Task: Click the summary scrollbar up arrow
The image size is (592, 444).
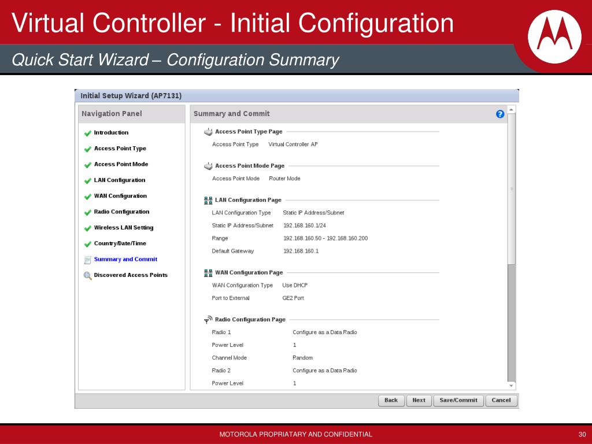Action: [x=511, y=109]
